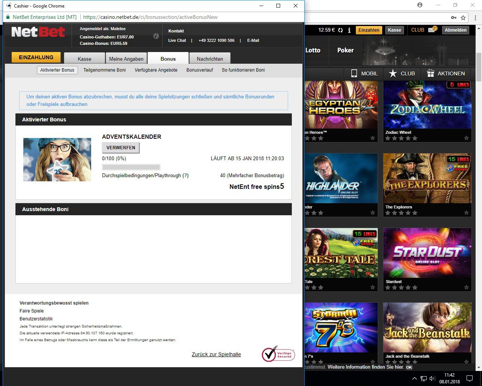Bookmark the page with the star icon
This screenshot has width=482, height=386.
(x=464, y=17)
